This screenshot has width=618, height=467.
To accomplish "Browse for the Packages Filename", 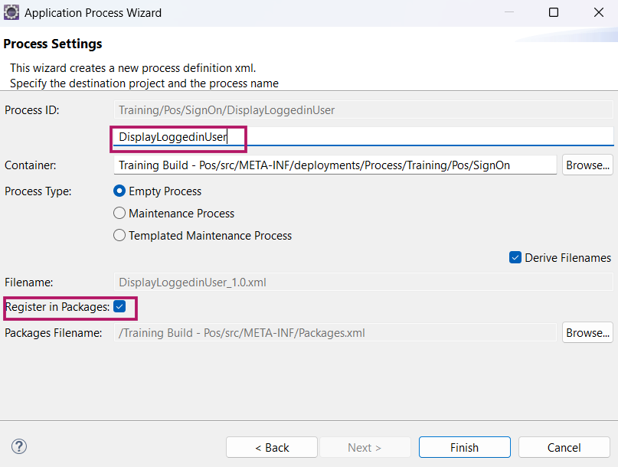I will (587, 332).
